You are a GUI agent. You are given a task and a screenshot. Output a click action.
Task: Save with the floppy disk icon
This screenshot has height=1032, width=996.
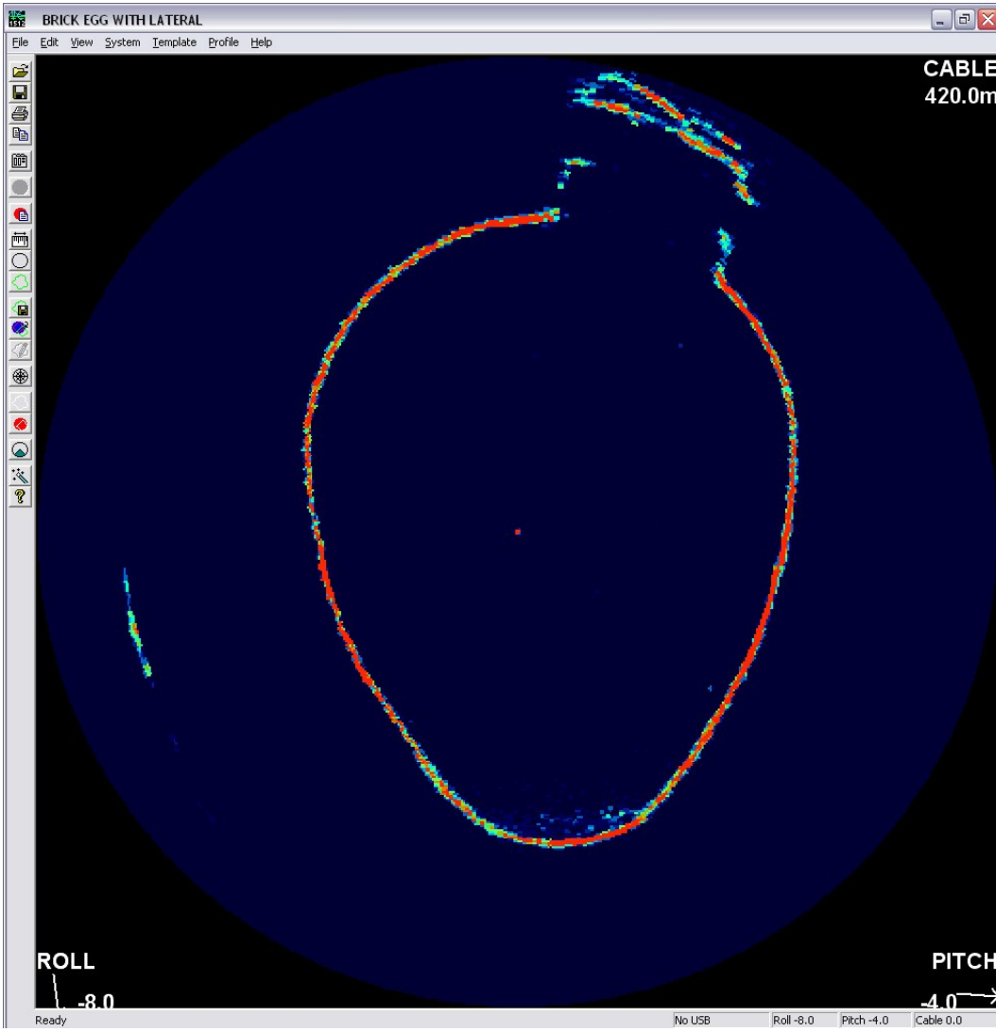pyautogui.click(x=21, y=93)
